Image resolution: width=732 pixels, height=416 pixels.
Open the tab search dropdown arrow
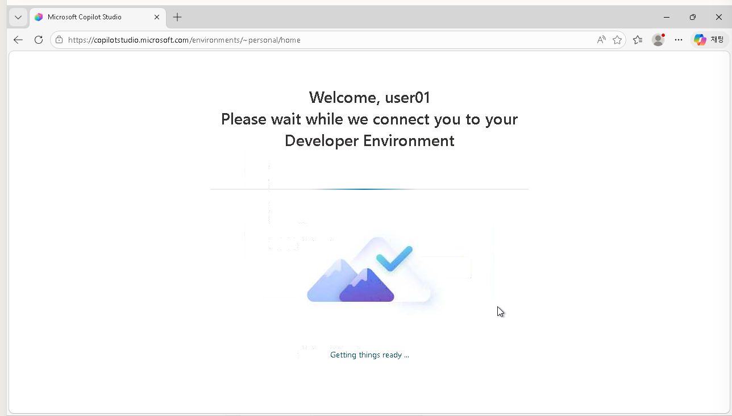[x=18, y=17]
